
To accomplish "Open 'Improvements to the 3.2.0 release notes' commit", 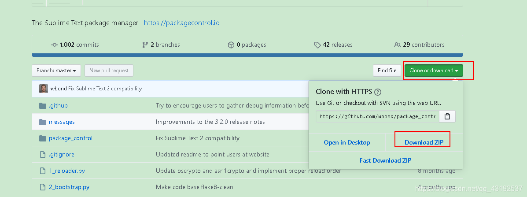I will (x=210, y=122).
